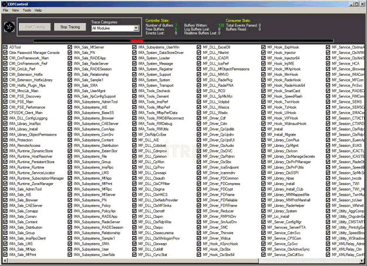
Task: Open the File menu
Action: coord(5,11)
